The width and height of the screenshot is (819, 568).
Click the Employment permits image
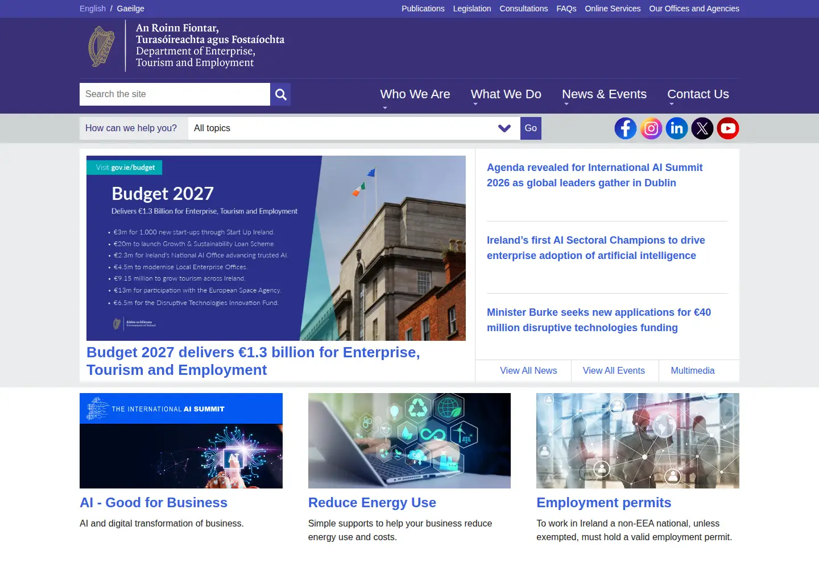point(638,441)
